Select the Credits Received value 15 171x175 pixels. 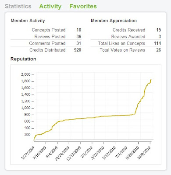coord(159,30)
